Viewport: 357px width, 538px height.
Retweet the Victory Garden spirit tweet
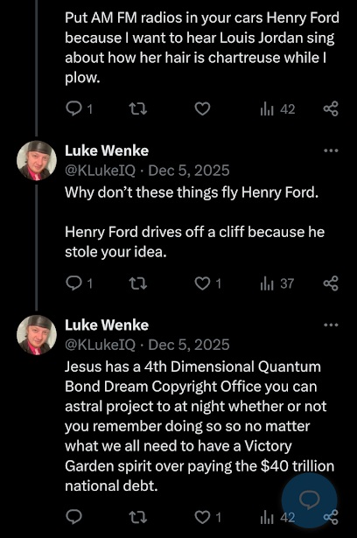138,517
